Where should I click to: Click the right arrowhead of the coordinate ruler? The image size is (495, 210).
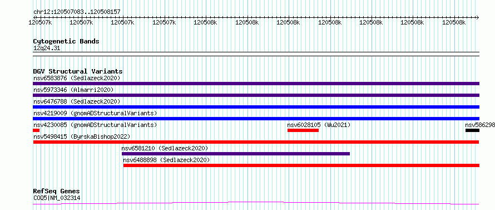(477, 17)
